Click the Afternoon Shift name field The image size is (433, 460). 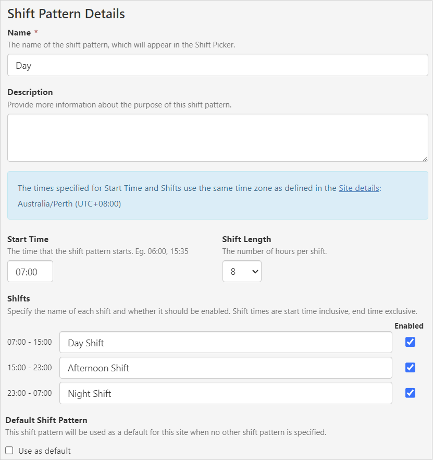(x=226, y=368)
